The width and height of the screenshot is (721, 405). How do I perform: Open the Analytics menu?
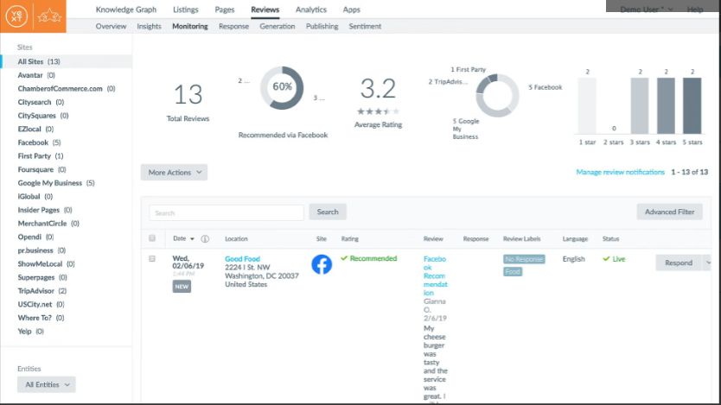click(x=311, y=9)
